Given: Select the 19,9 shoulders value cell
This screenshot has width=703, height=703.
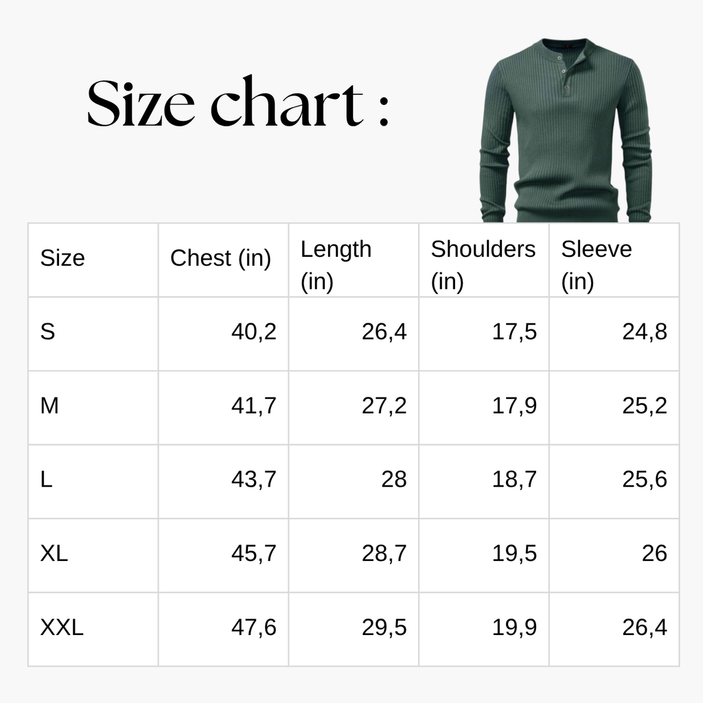Looking at the screenshot, I should tap(484, 629).
